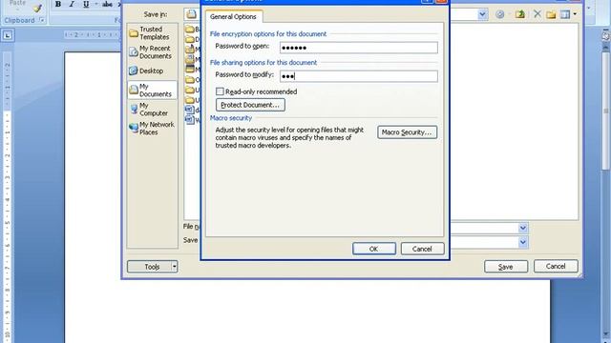Select My Documents in places bar

point(152,90)
